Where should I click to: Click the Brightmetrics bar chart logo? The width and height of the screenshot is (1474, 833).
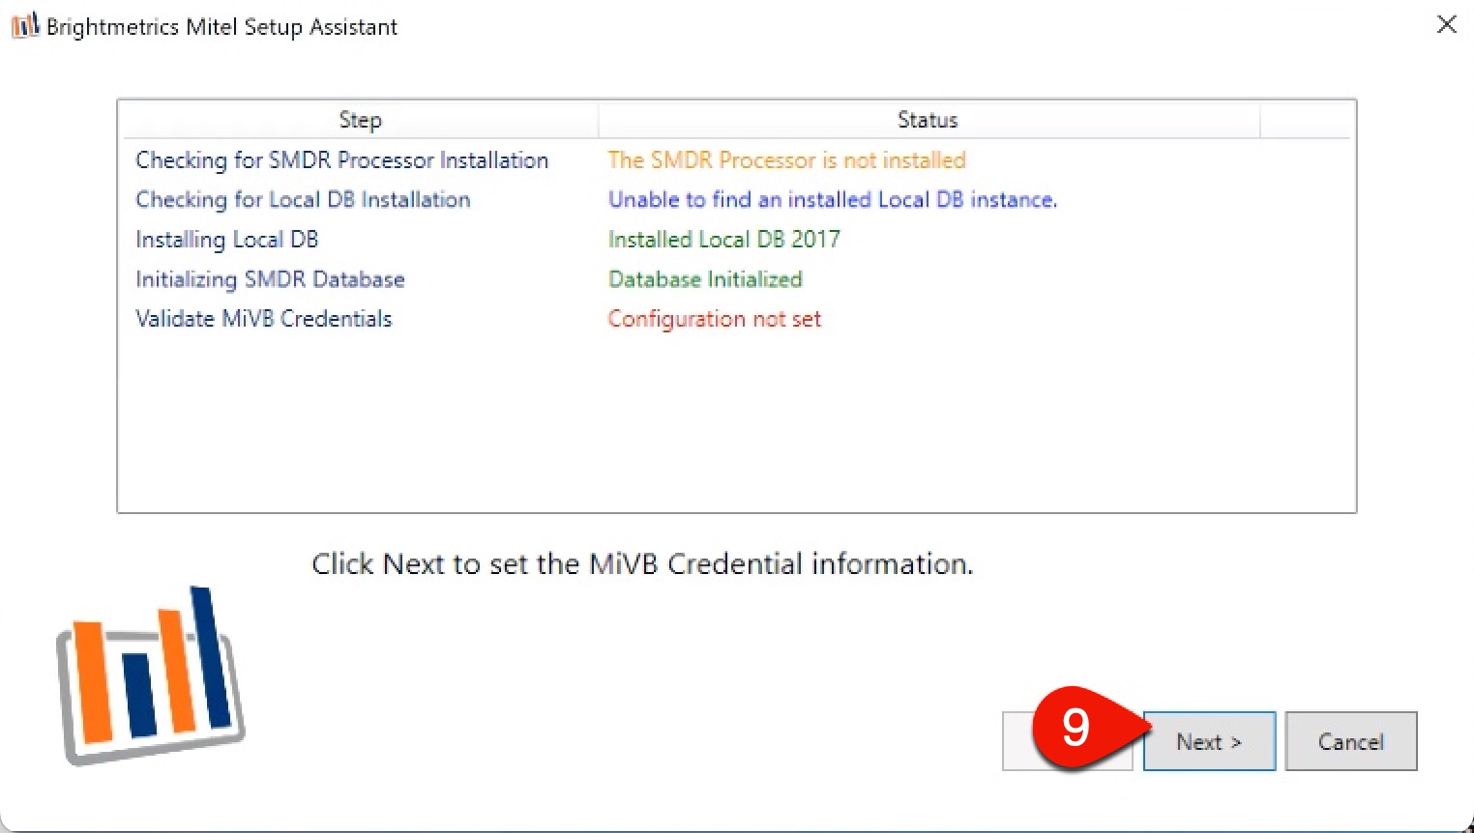(x=151, y=675)
